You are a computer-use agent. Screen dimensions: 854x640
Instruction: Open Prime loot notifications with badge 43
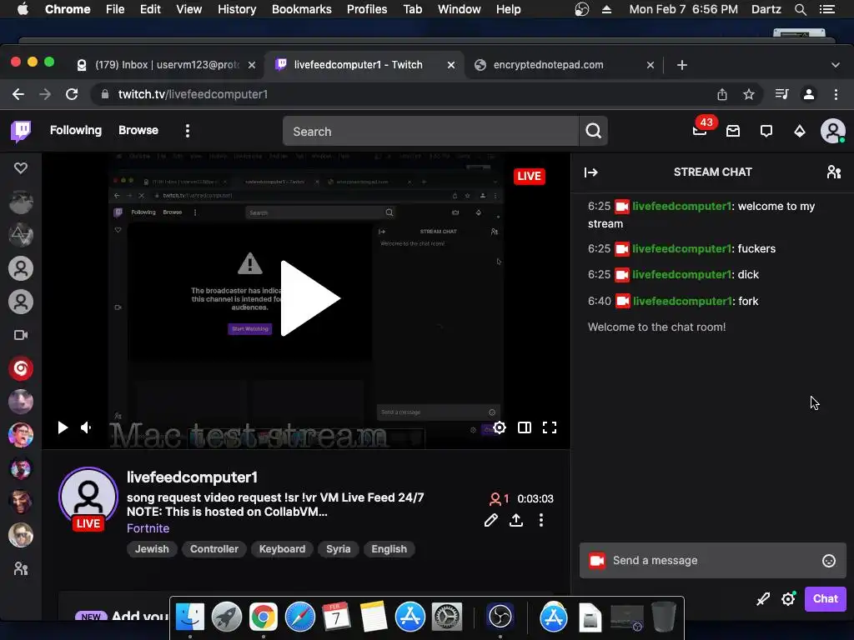pyautogui.click(x=701, y=129)
